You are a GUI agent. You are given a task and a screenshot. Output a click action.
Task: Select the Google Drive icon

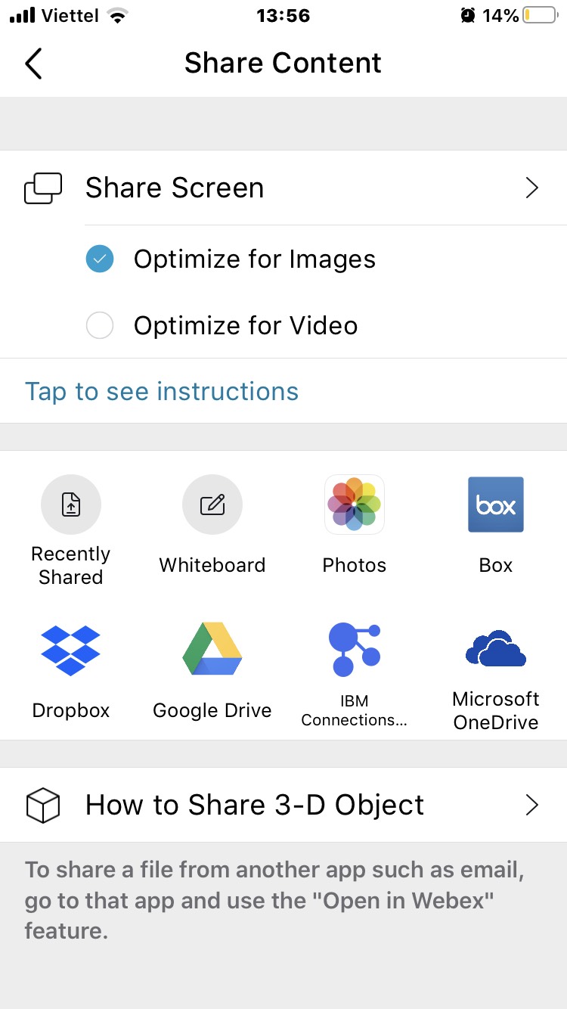point(212,650)
